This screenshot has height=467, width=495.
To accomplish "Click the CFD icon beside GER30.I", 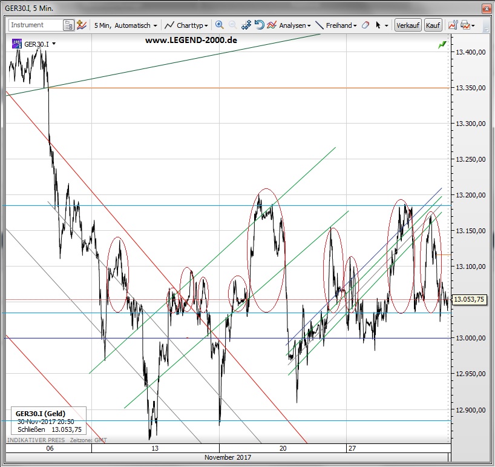I will (16, 44).
